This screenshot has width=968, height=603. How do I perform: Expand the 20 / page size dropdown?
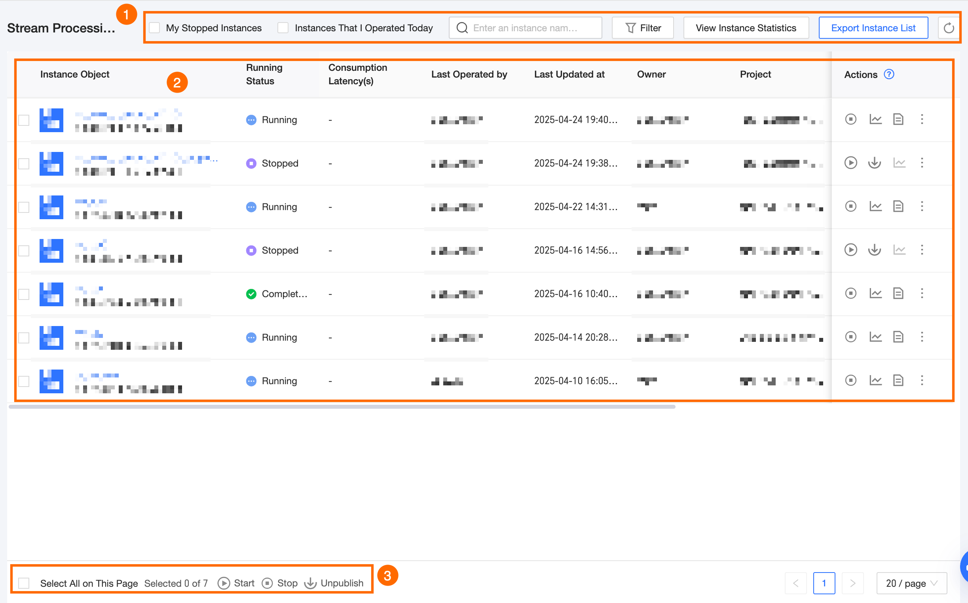[911, 583]
